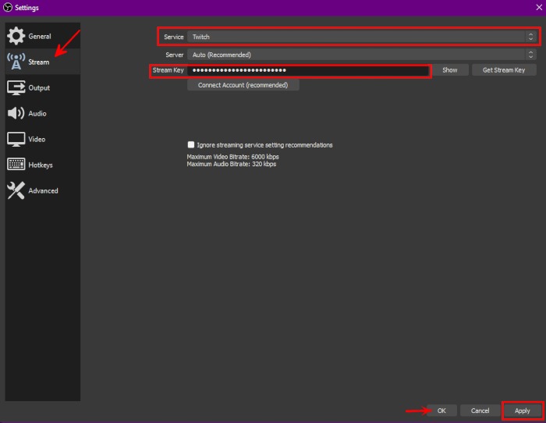
Task: Expand the Server dropdown Auto (Recommended)
Action: point(362,55)
